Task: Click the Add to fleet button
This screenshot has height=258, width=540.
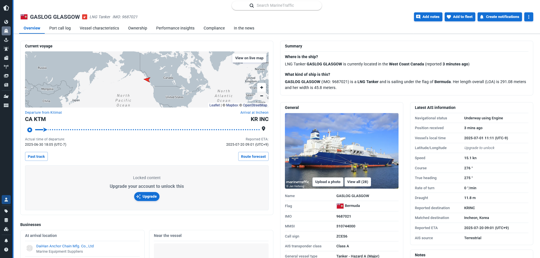Action: (460, 17)
